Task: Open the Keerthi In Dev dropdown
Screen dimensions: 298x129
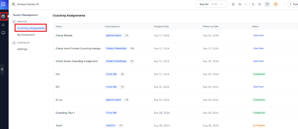Action: tap(211, 4)
